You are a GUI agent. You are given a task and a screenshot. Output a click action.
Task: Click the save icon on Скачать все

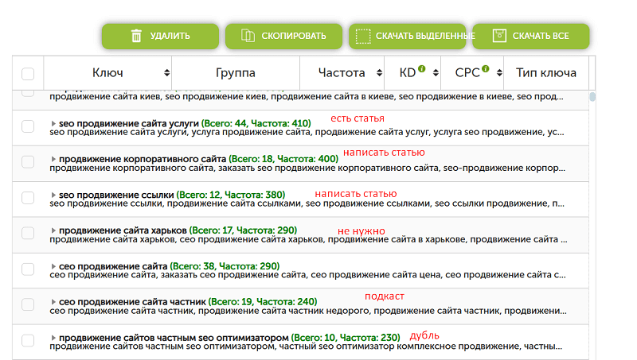(x=499, y=36)
